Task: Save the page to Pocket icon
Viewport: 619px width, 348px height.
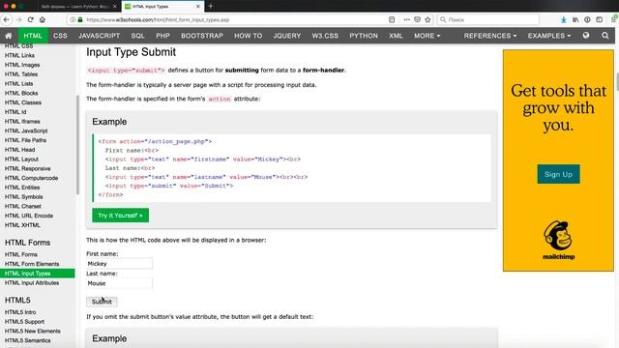Action: 417,19
